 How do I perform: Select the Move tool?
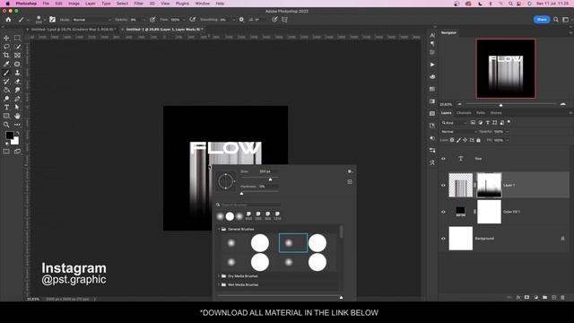coord(6,38)
